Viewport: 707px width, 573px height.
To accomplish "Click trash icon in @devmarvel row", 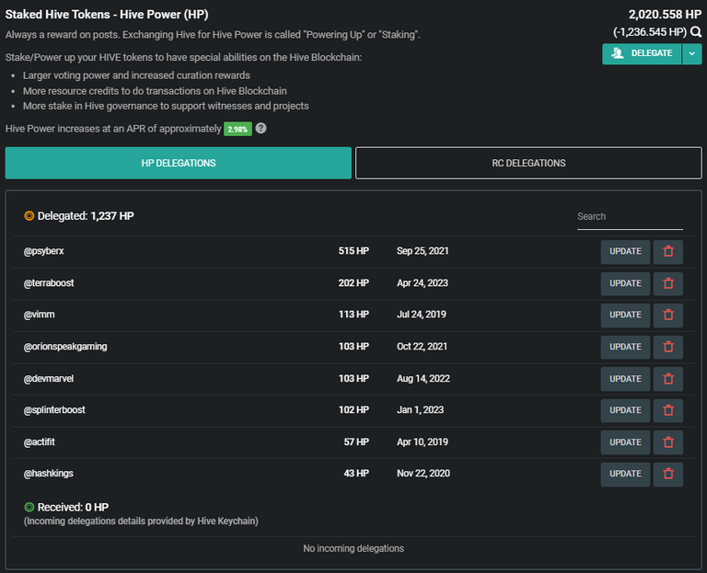I will pos(668,379).
